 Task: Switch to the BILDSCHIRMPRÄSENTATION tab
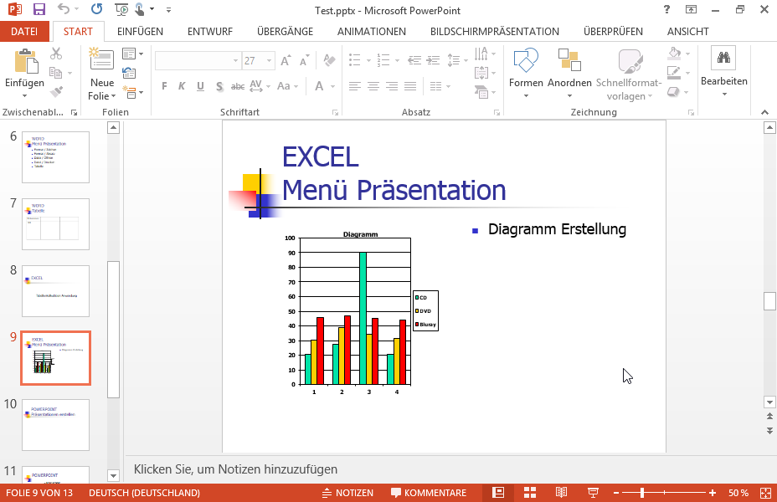(495, 31)
